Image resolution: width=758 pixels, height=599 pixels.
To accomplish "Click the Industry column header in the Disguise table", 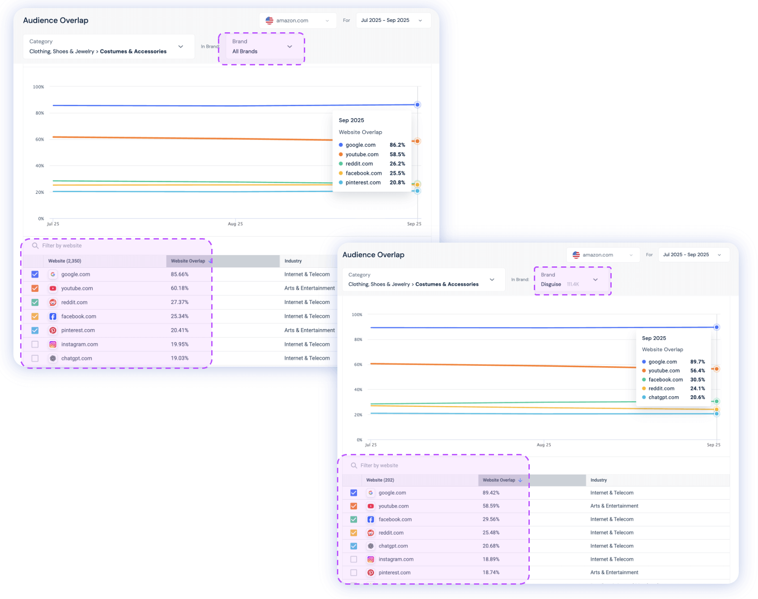I will (598, 480).
